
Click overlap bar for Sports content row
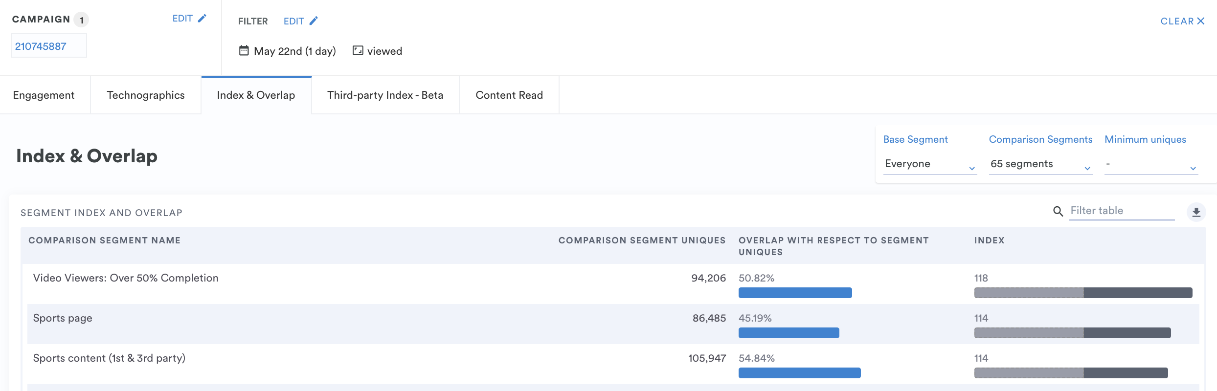(800, 373)
